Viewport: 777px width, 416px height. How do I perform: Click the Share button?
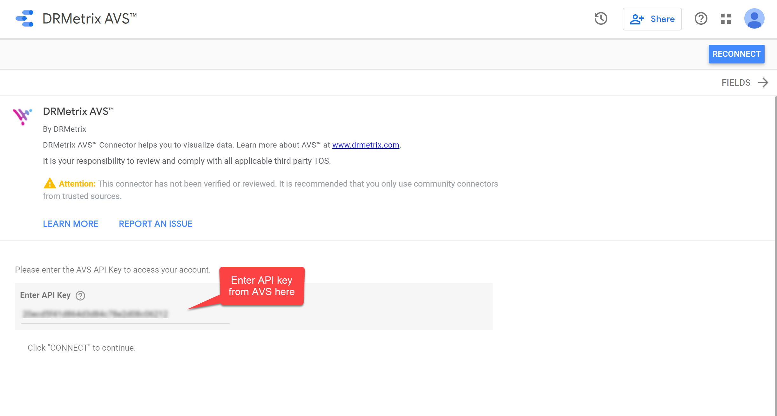click(x=652, y=19)
